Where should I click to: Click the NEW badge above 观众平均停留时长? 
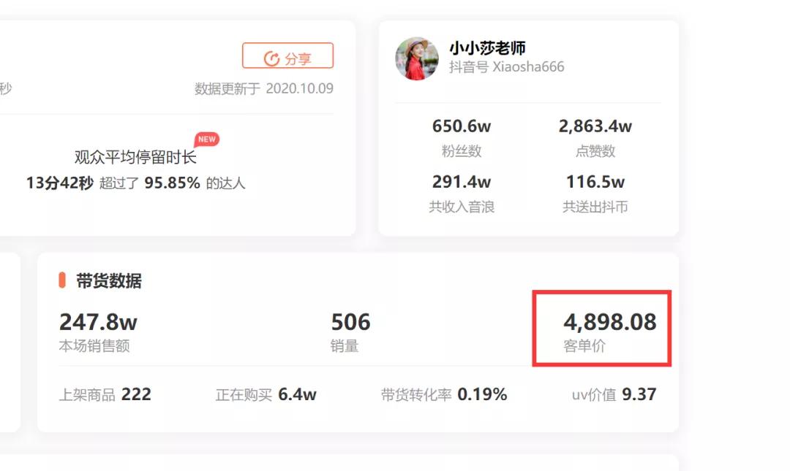coord(206,139)
